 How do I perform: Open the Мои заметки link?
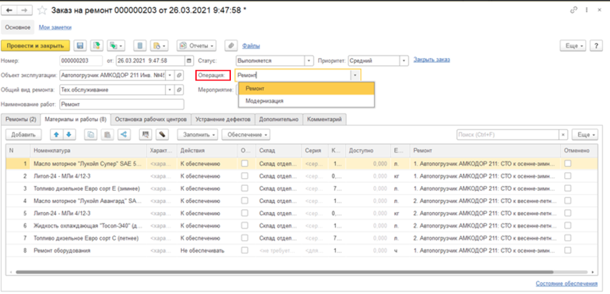pyautogui.click(x=55, y=27)
